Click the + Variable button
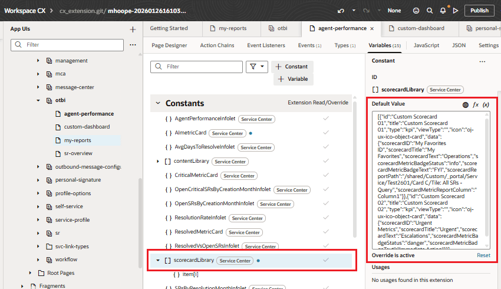Viewport: 501px width, 289px height. [294, 79]
